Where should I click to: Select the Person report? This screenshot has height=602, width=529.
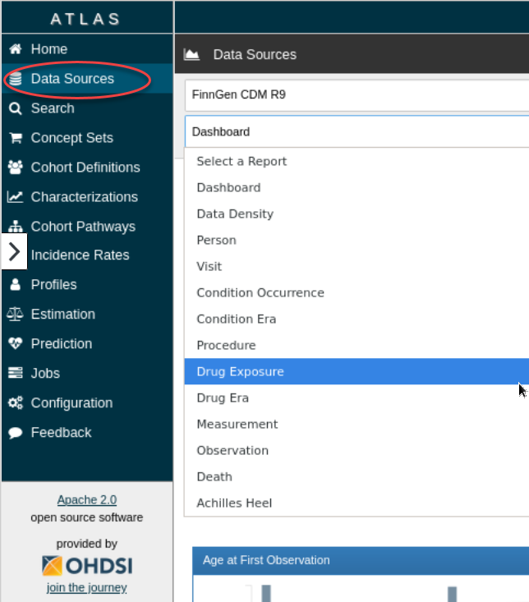click(x=356, y=240)
